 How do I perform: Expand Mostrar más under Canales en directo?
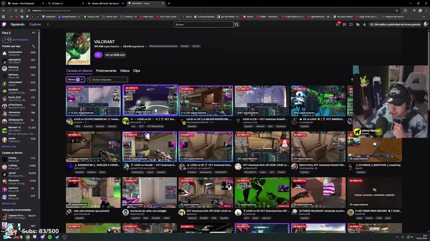[9, 204]
